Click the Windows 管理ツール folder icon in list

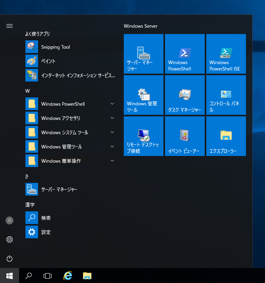coord(32,146)
